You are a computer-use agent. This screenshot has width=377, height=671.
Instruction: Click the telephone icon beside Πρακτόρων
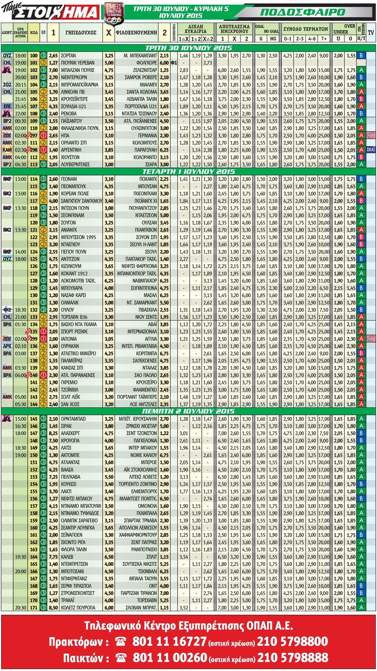121,642
